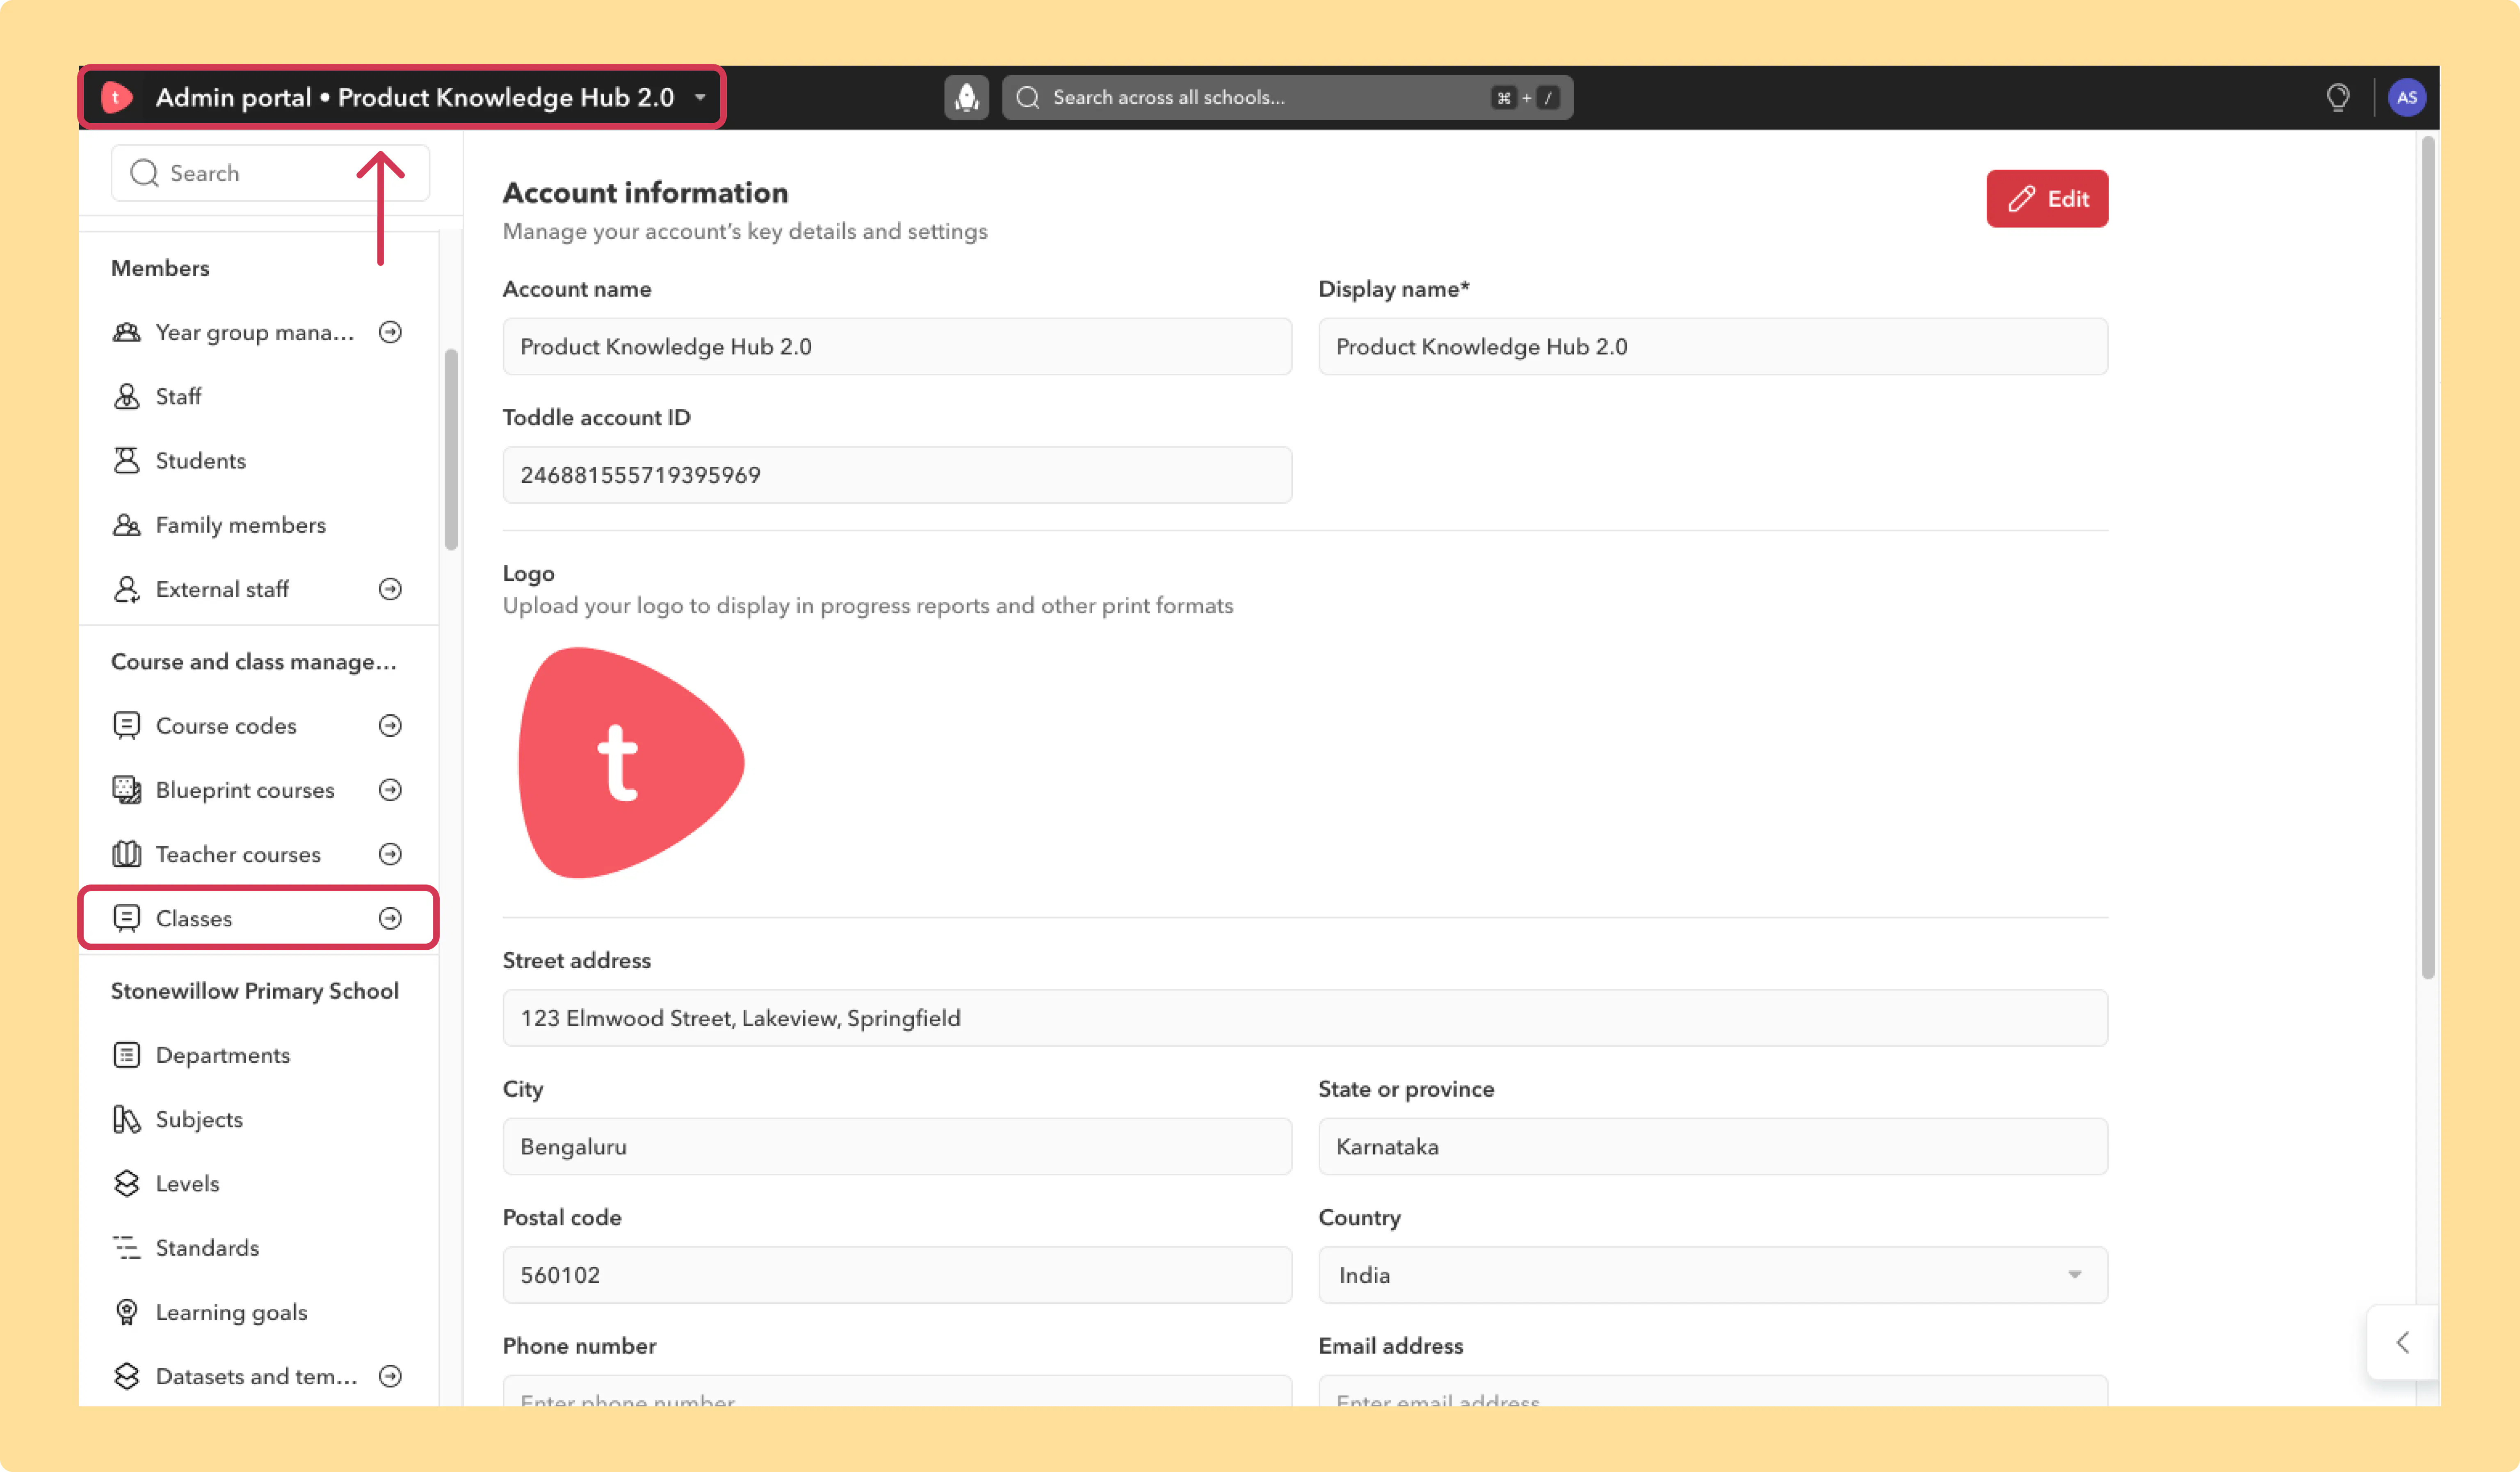The image size is (2520, 1472).
Task: Go to Family members page
Action: pos(258,525)
